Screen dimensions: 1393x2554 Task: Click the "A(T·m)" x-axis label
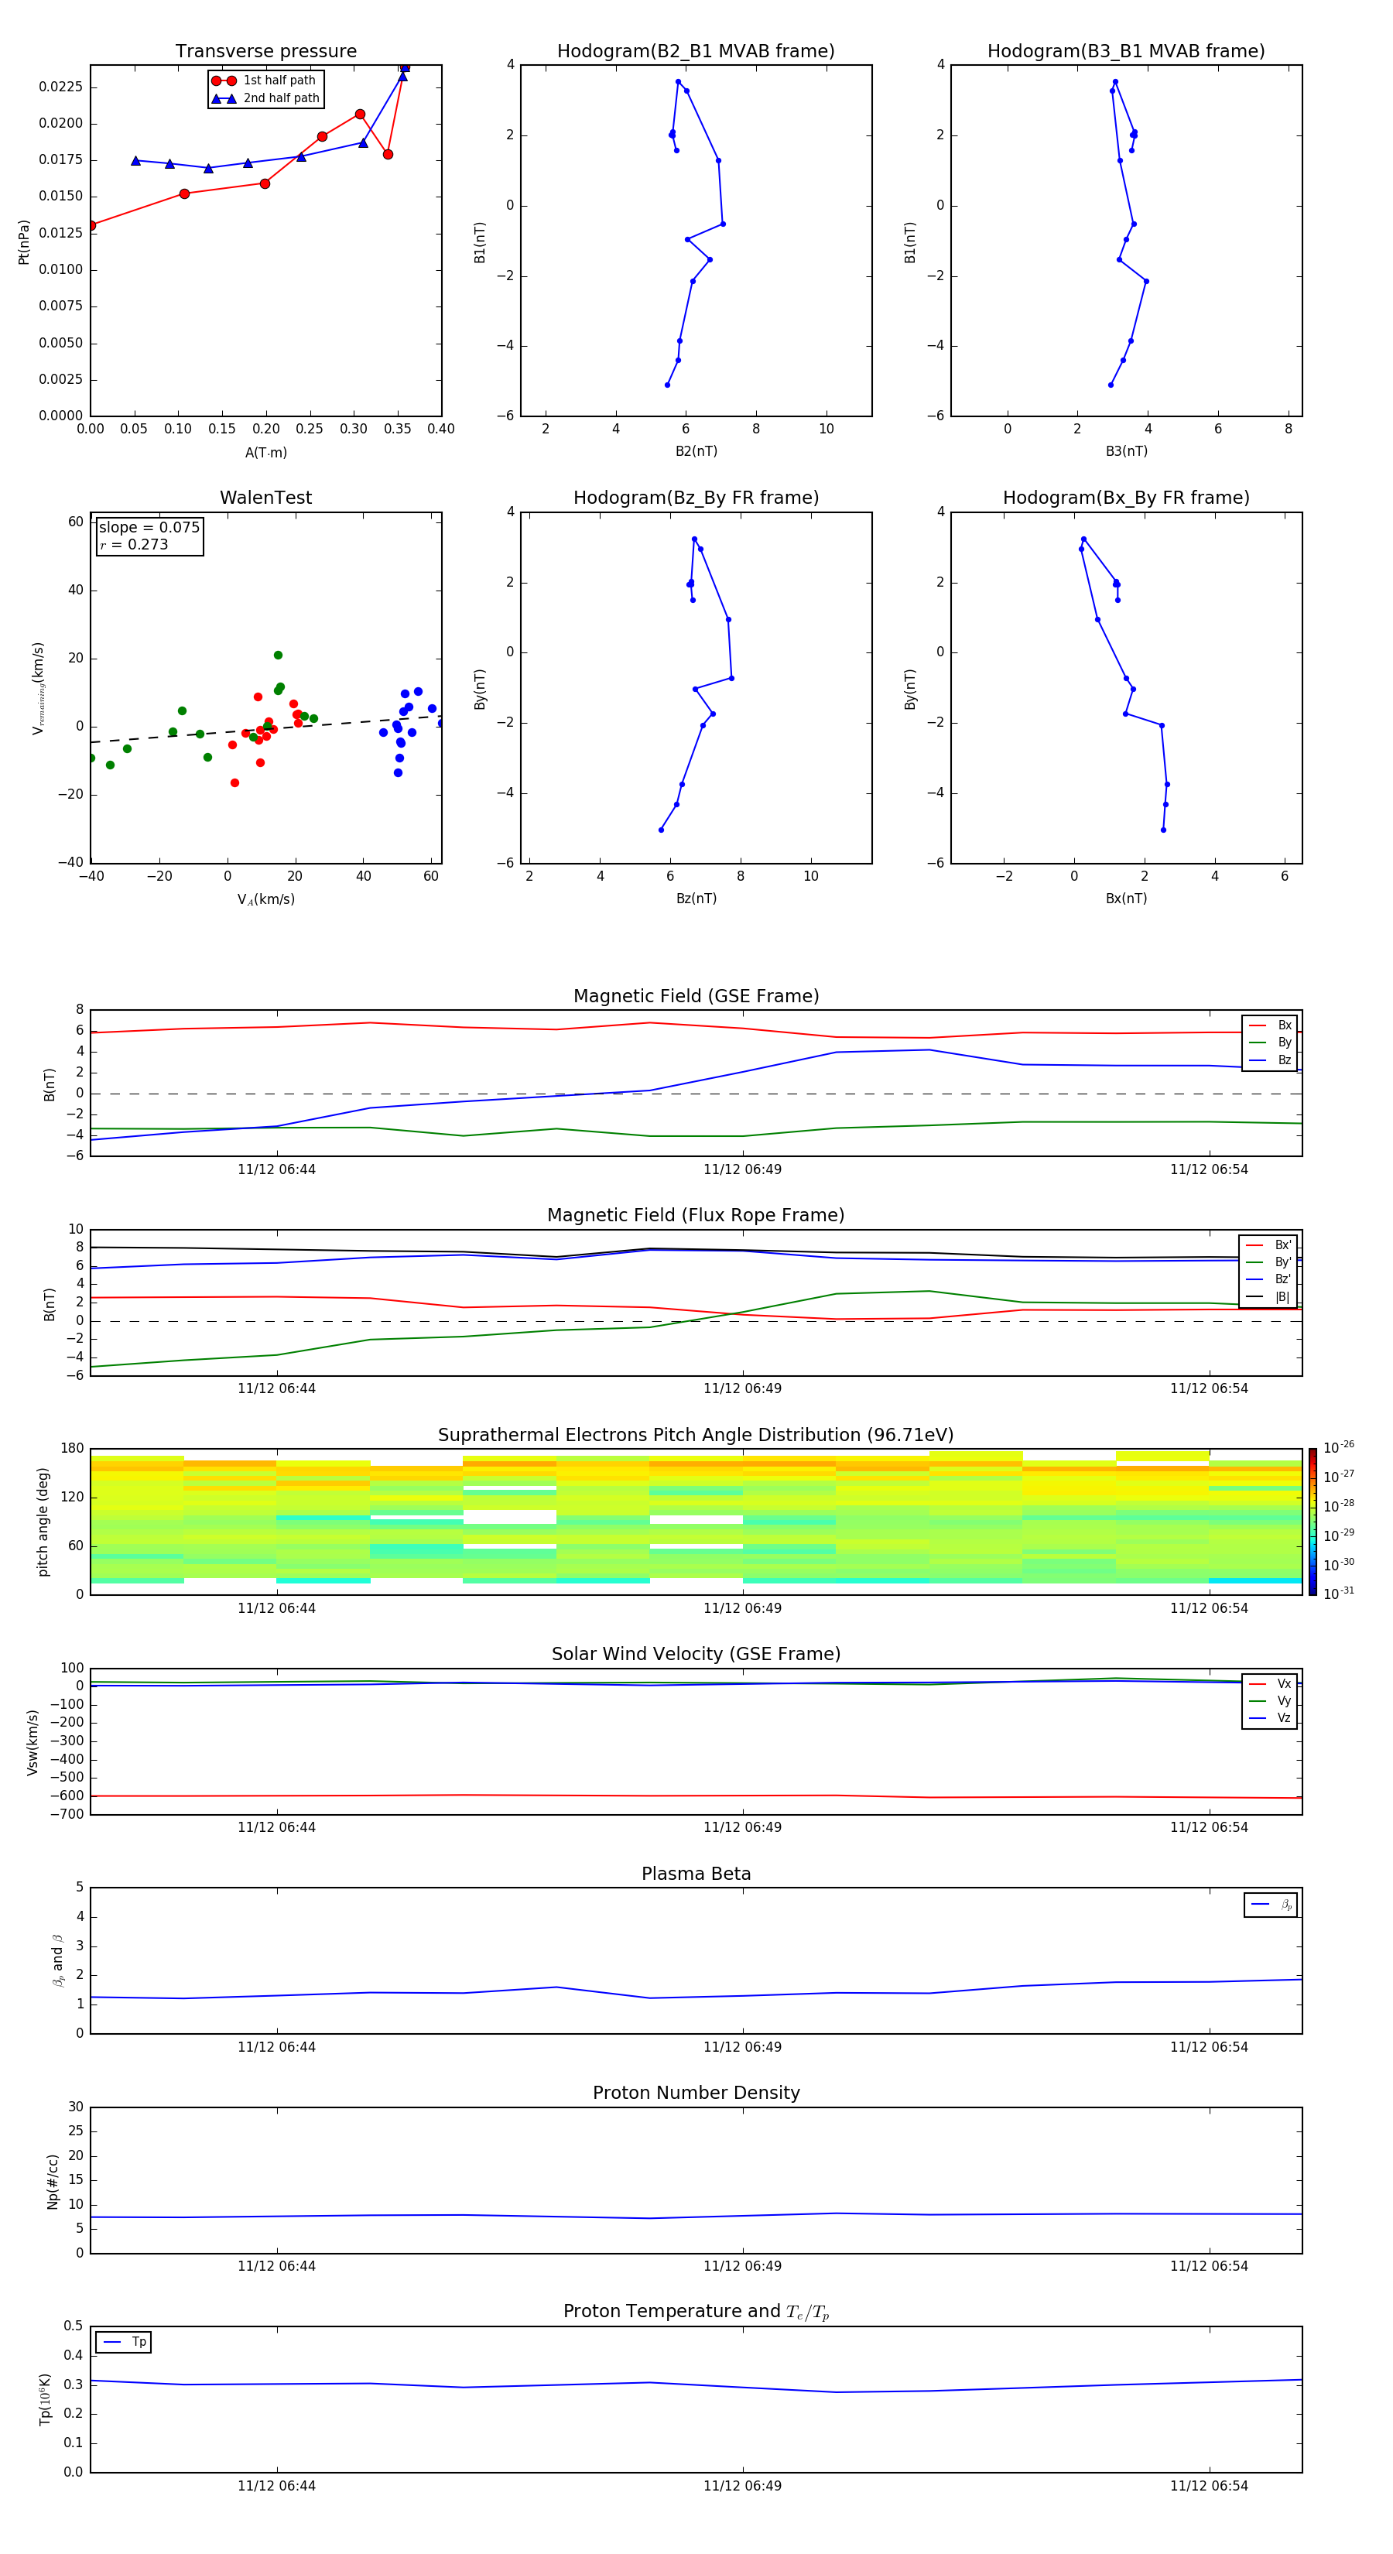(265, 453)
